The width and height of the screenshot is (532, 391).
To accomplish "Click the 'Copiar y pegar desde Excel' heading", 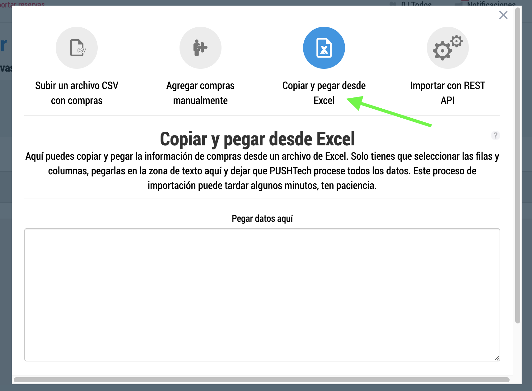I will [257, 139].
